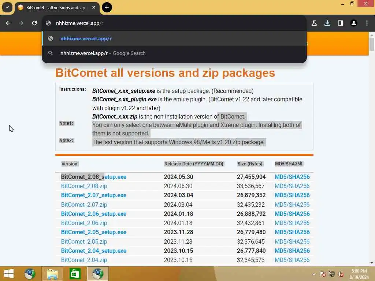The width and height of the screenshot is (375, 281).
Task: Click the Note1: label
Action: (66, 123)
